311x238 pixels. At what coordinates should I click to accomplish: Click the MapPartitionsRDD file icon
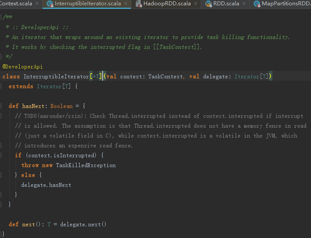click(x=257, y=4)
